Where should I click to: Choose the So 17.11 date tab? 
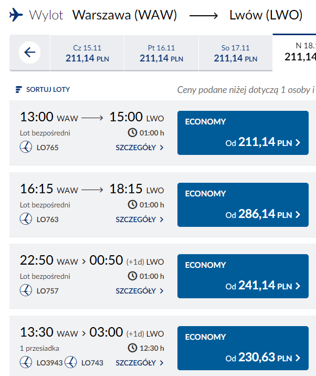(x=235, y=53)
